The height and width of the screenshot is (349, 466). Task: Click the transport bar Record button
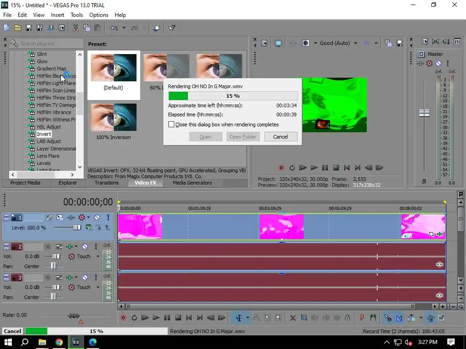pyautogui.click(x=123, y=318)
